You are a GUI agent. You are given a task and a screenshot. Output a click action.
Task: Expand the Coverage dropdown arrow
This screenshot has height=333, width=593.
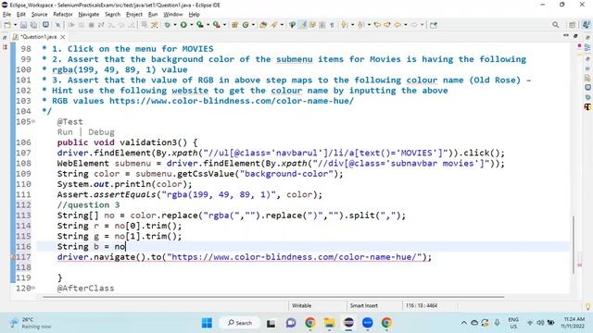click(x=208, y=25)
